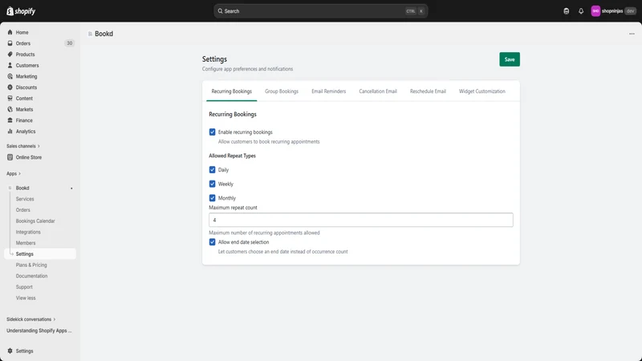Click the green Save button
The image size is (642, 361).
point(510,59)
